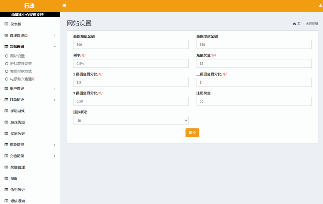
Task: Click the 手动游戏 sidebar icon
Action: click(6, 111)
